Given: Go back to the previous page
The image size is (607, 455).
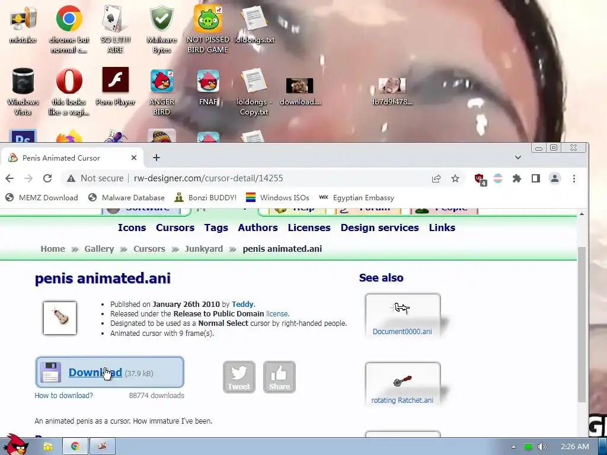Looking at the screenshot, I should click(9, 178).
